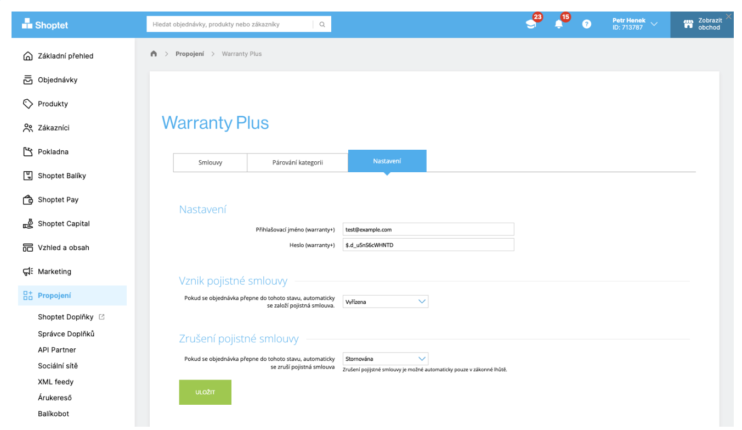The height and width of the screenshot is (430, 742).
Task: Open order status dropdown set to Vyřízena
Action: 385,302
